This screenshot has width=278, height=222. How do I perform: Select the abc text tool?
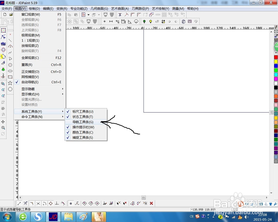tap(3, 44)
